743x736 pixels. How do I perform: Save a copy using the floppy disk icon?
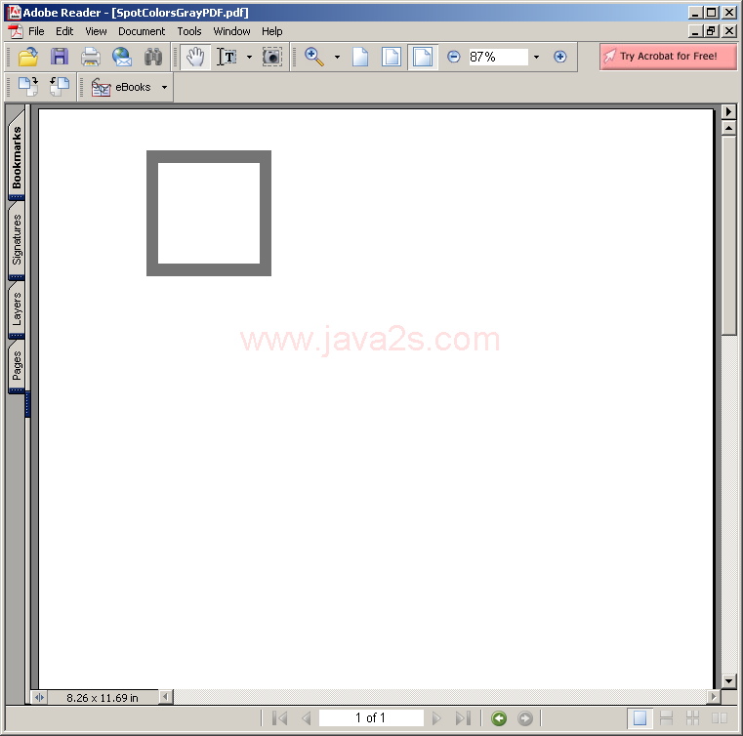point(60,57)
